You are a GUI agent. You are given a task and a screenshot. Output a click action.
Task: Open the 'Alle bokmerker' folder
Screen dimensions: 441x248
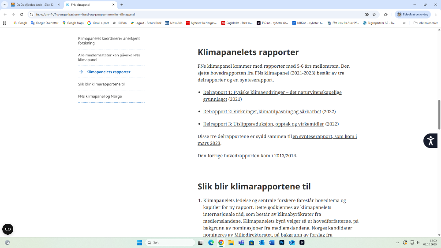point(425,22)
